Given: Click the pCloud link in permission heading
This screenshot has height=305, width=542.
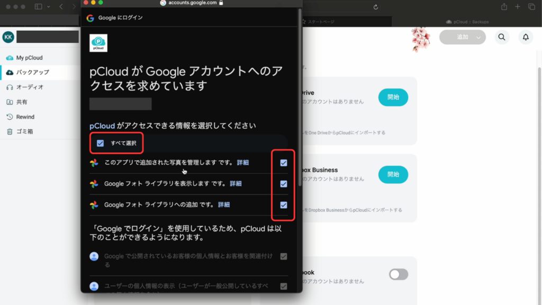Looking at the screenshot, I should click(x=102, y=125).
